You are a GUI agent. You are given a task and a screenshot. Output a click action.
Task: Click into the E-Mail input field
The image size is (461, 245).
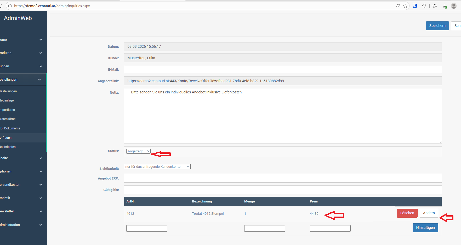point(283,69)
